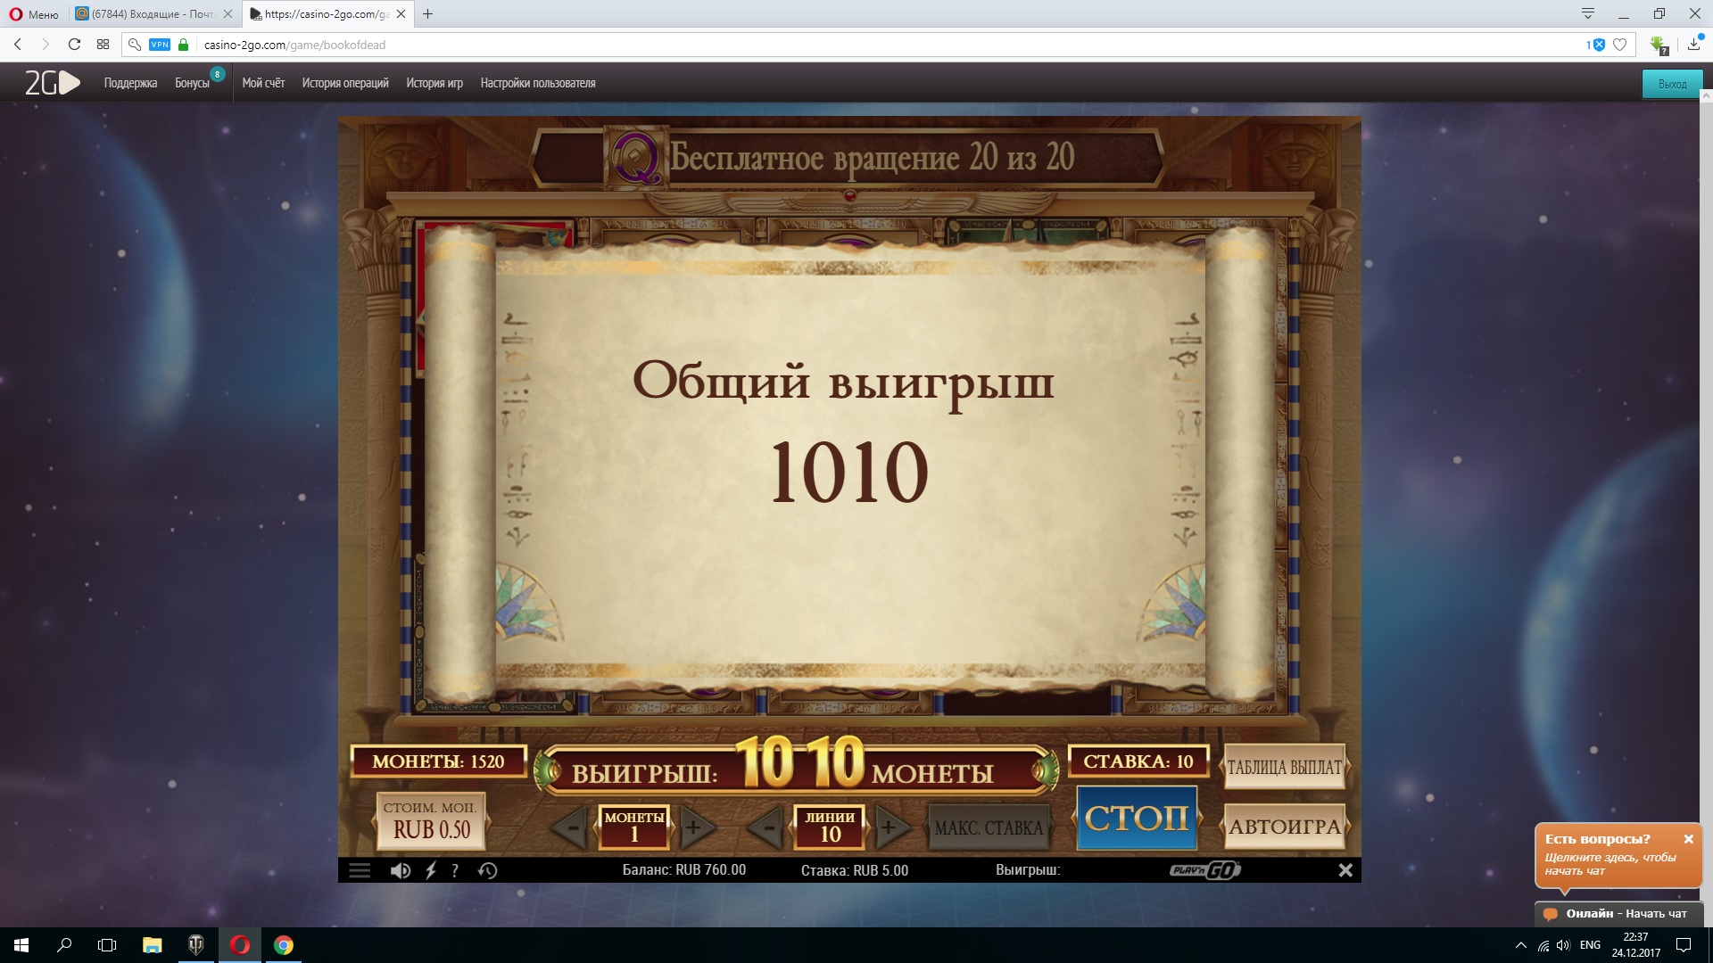Screen dimensions: 1713x963
Task: Toggle fast play lightning icon
Action: pos(431,870)
